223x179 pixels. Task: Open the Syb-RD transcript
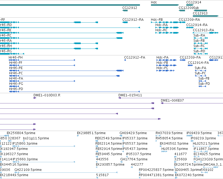(x=200, y=54)
